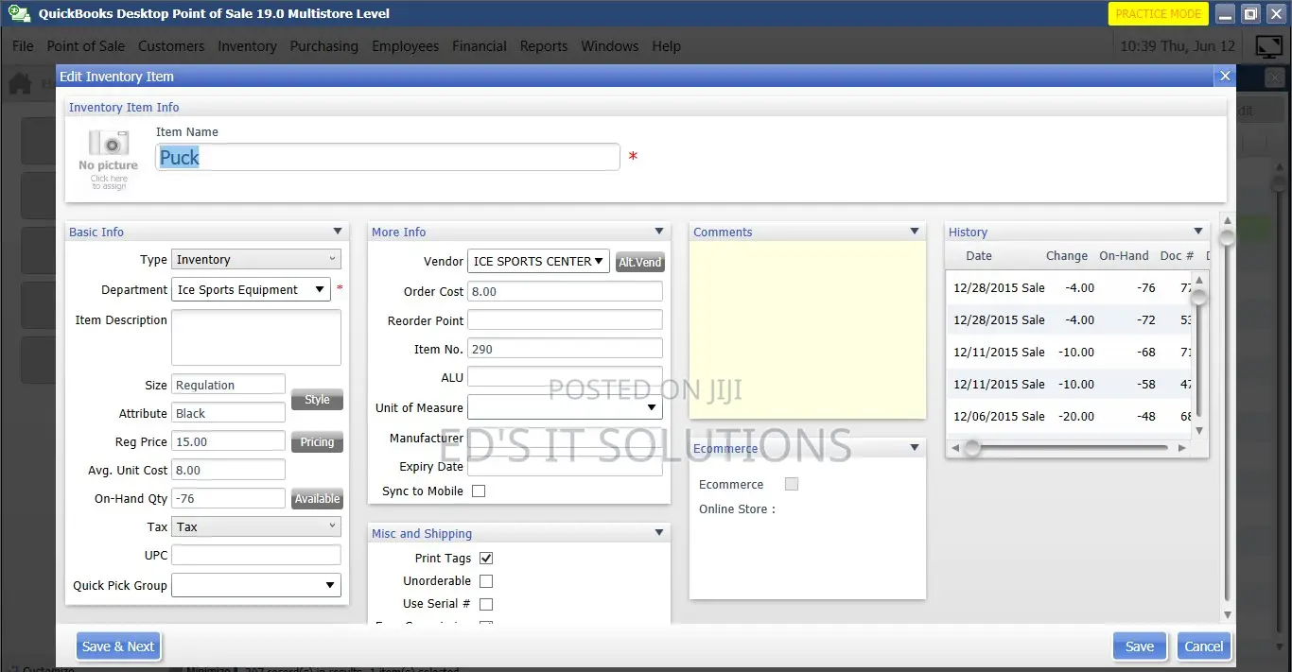Collapse the Misc and Shipping section

tap(659, 533)
